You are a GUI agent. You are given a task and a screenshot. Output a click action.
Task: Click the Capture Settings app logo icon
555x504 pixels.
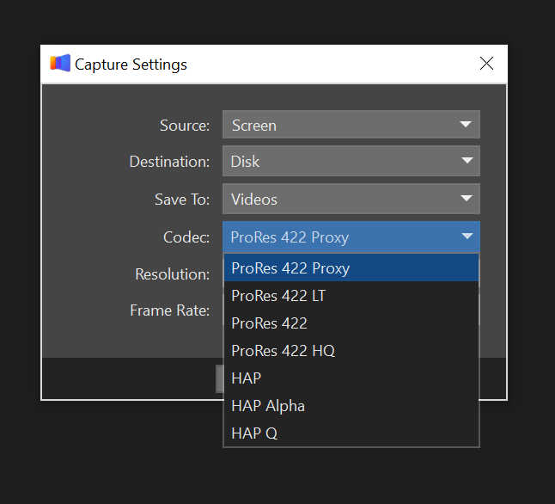(x=60, y=63)
